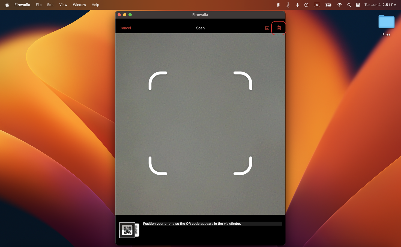The width and height of the screenshot is (401, 247).
Task: Click the Figma menu bar icon
Action: point(278,5)
